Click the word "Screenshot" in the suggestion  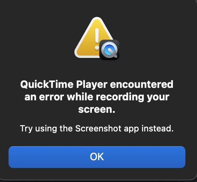(x=98, y=128)
